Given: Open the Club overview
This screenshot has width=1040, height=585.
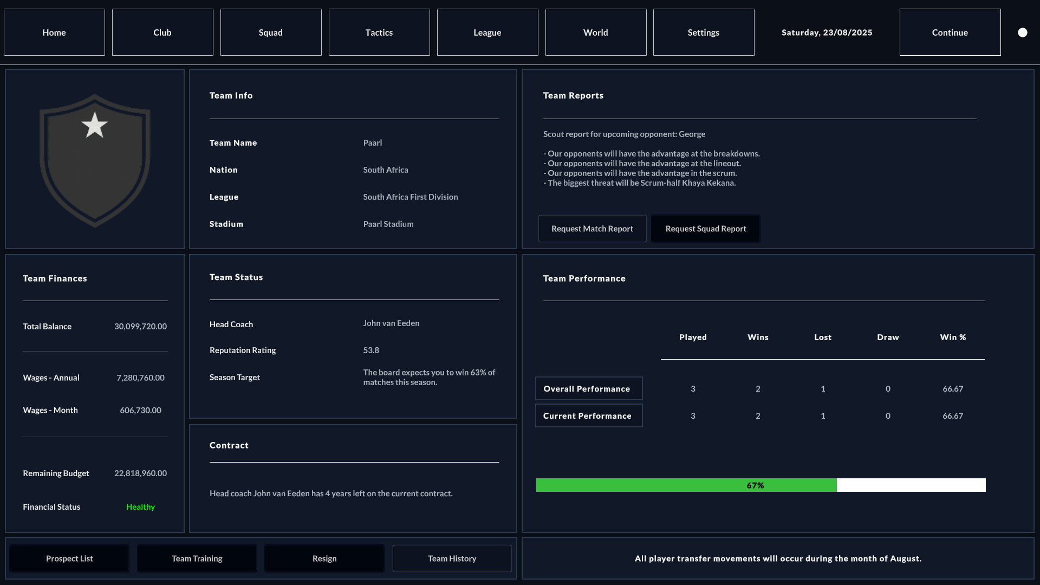Looking at the screenshot, I should point(162,32).
